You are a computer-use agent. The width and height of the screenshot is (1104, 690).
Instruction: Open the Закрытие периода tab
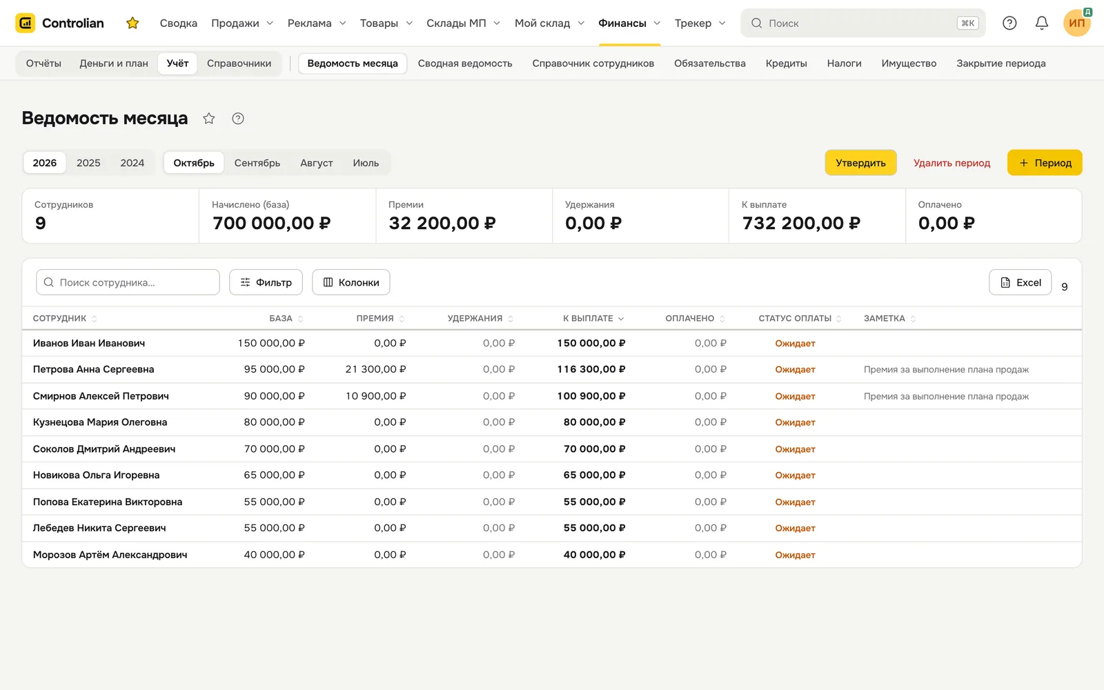(1001, 63)
